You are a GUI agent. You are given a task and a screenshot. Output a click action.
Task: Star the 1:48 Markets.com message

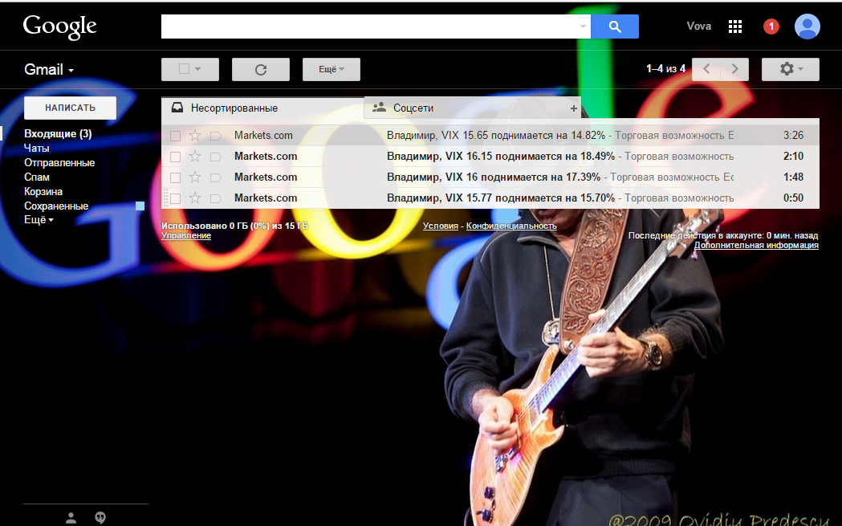tap(195, 177)
